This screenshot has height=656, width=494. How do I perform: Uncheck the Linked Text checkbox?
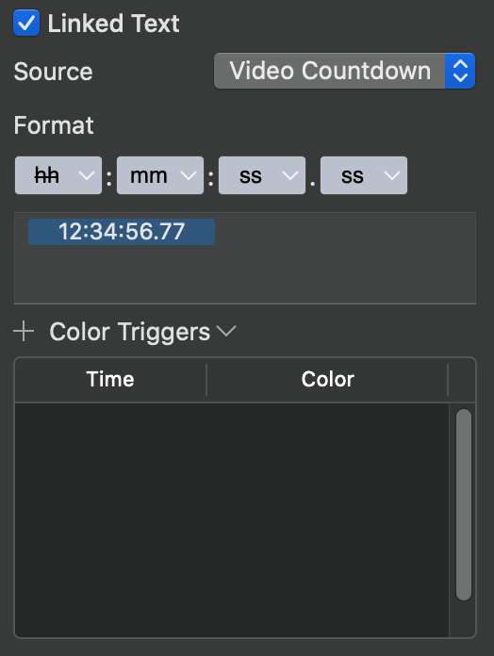[26, 23]
